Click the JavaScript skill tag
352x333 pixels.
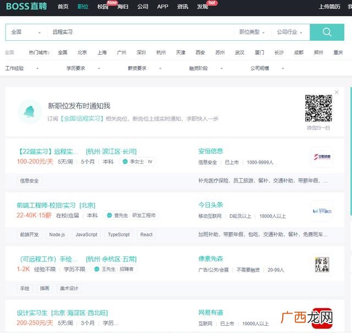coord(86,234)
